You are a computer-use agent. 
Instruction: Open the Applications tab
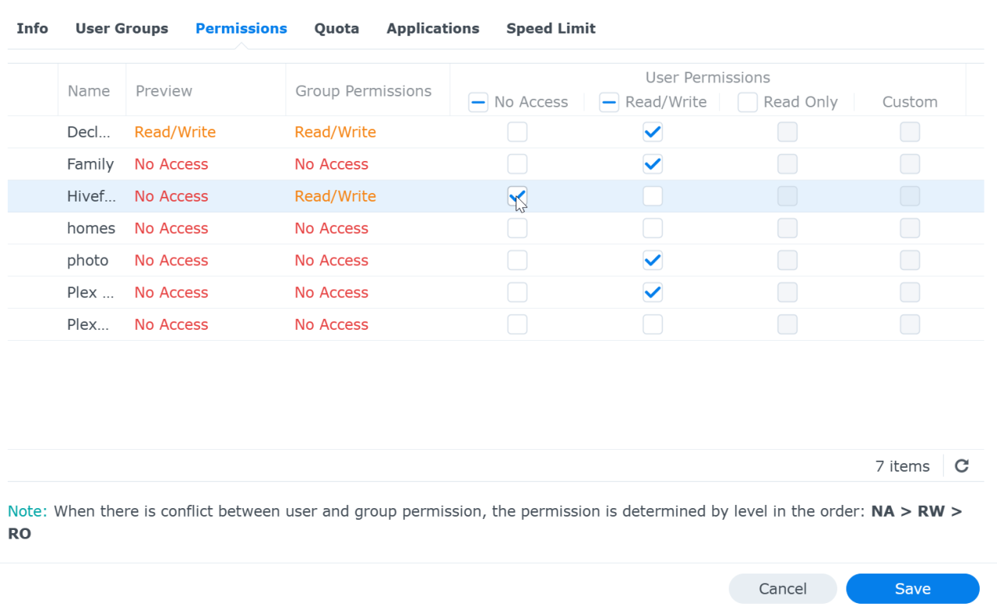(433, 29)
